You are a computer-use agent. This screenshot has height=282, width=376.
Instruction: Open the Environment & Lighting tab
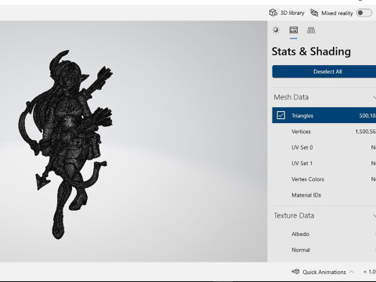(x=276, y=30)
